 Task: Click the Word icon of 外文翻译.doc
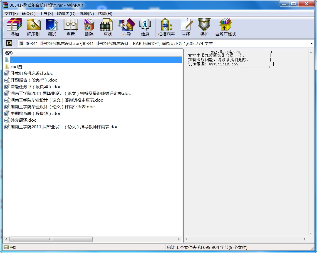pos(7,120)
